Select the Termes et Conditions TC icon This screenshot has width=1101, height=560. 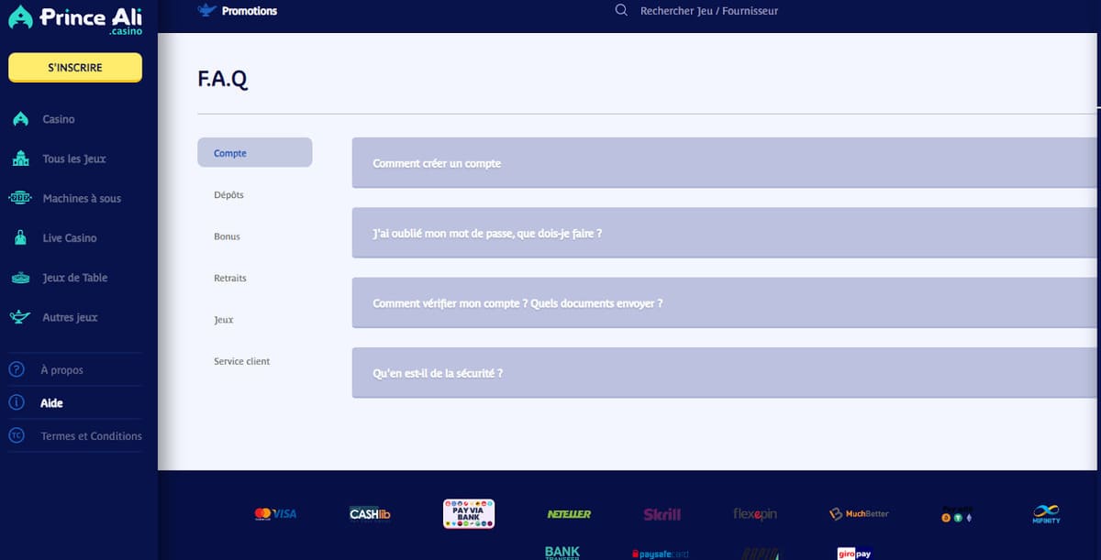[18, 435]
